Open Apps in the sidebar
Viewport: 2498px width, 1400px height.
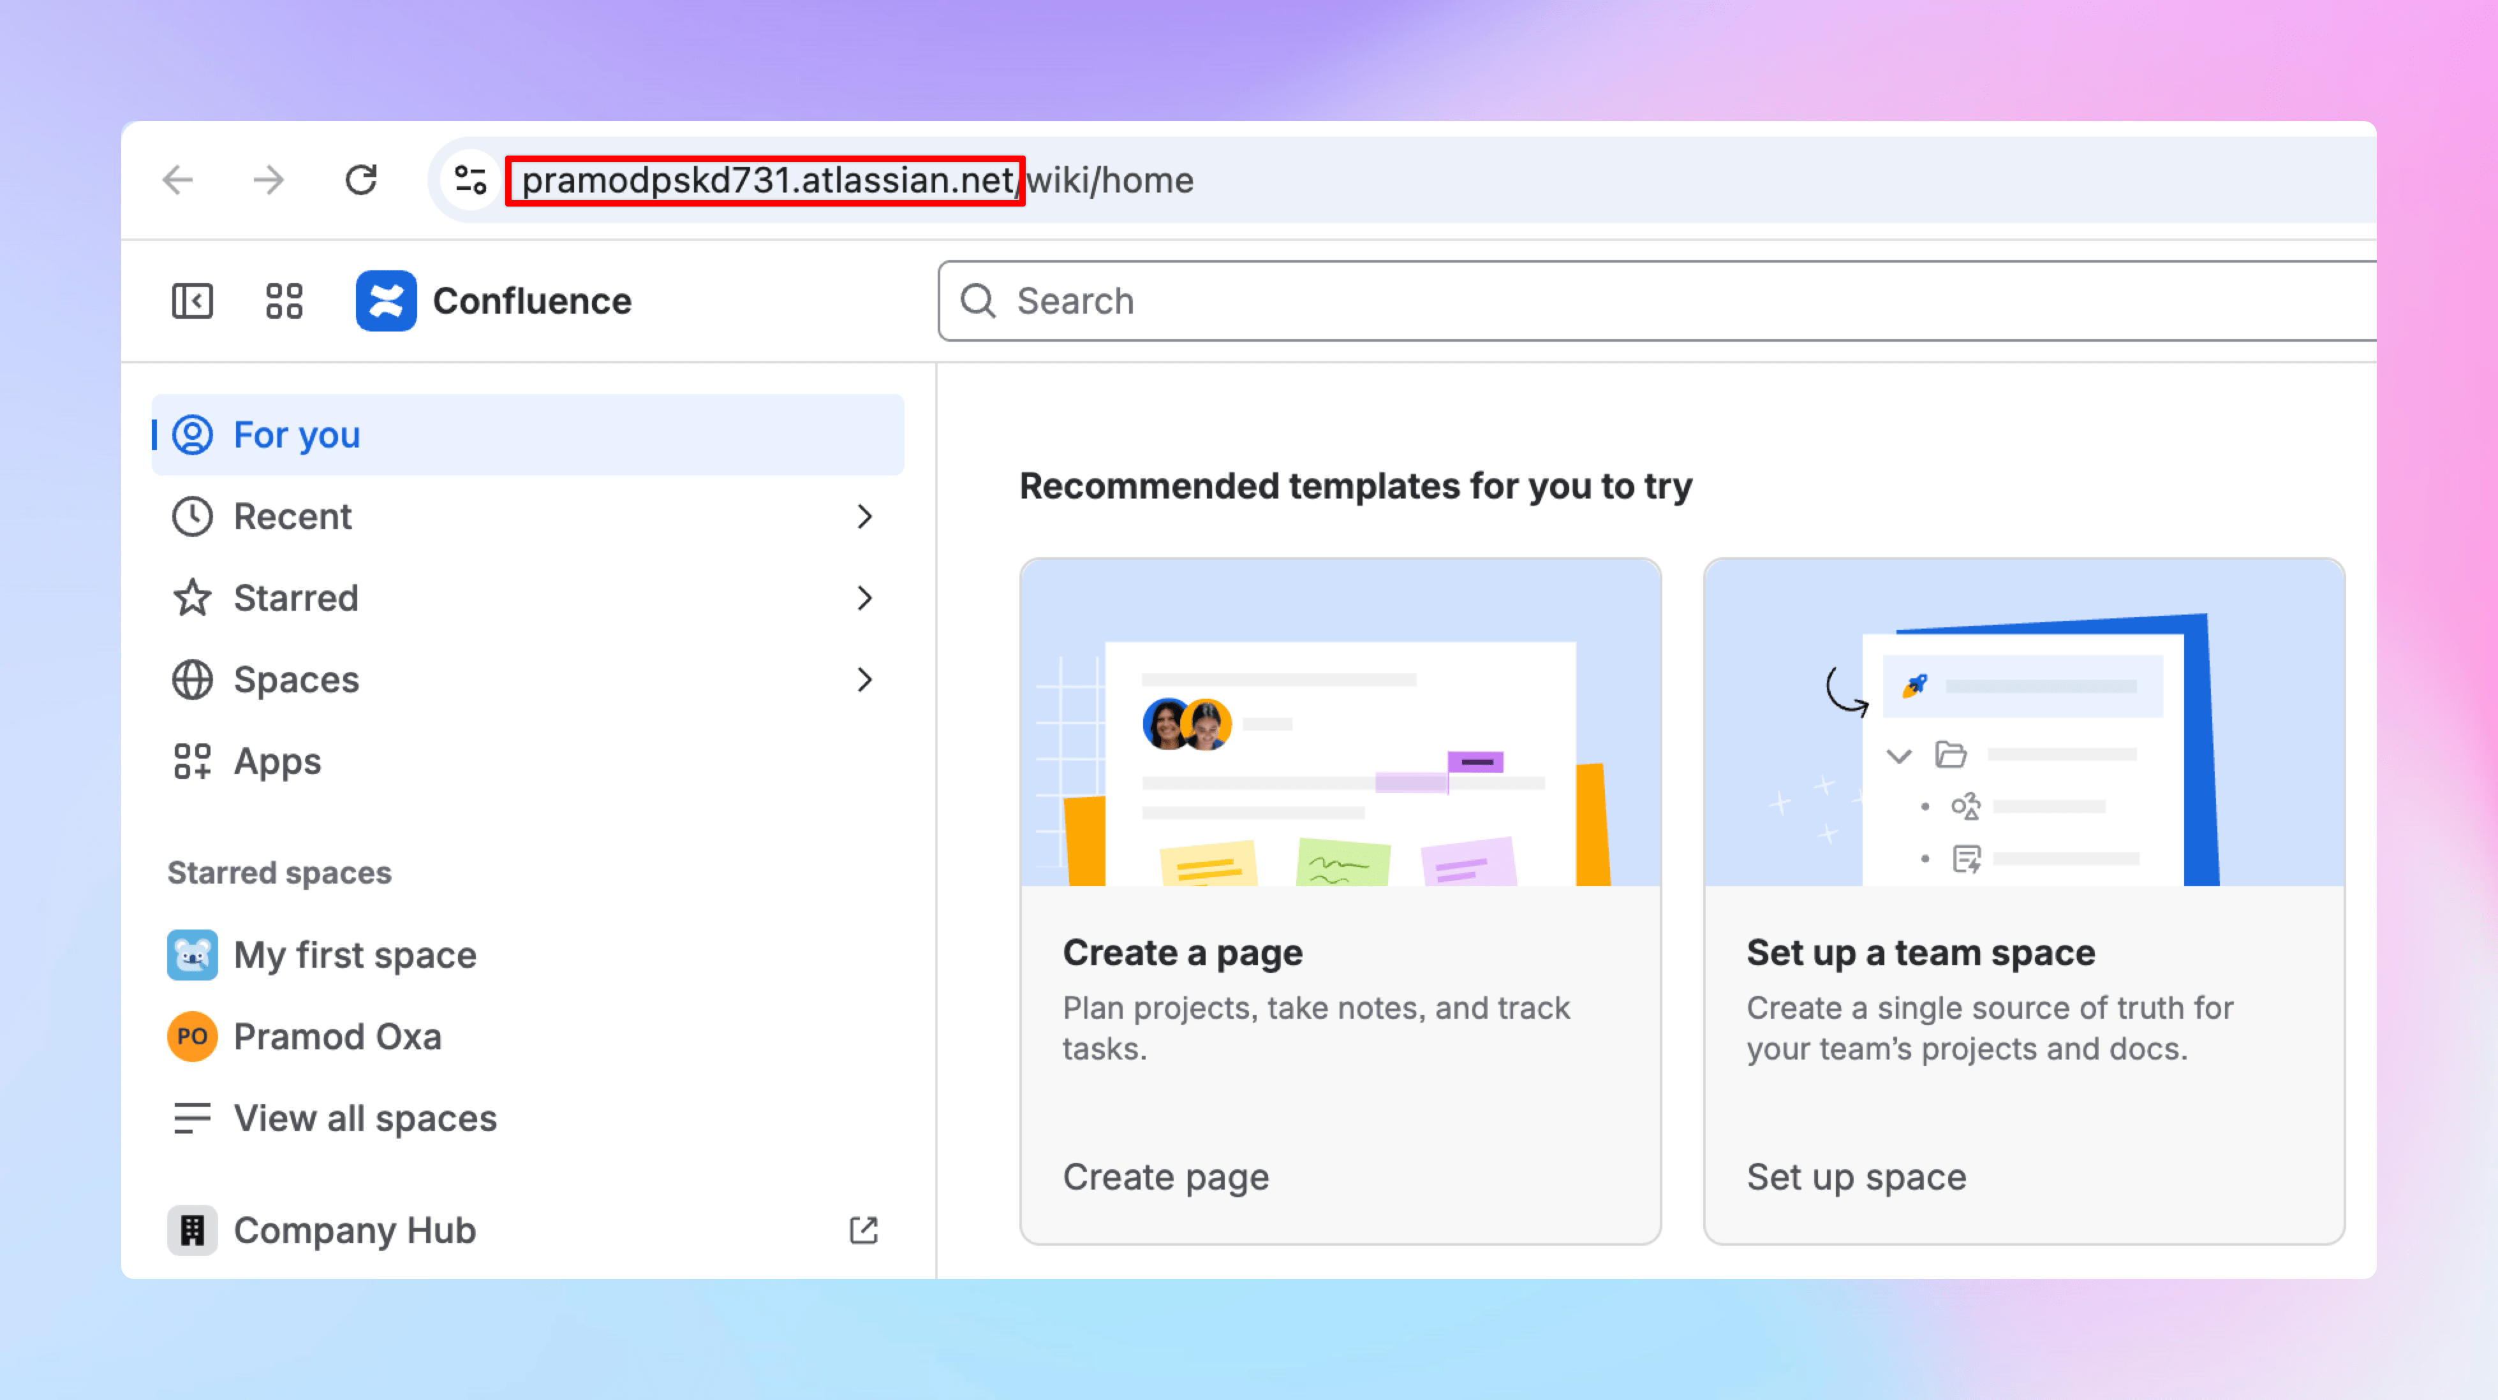pyautogui.click(x=277, y=762)
